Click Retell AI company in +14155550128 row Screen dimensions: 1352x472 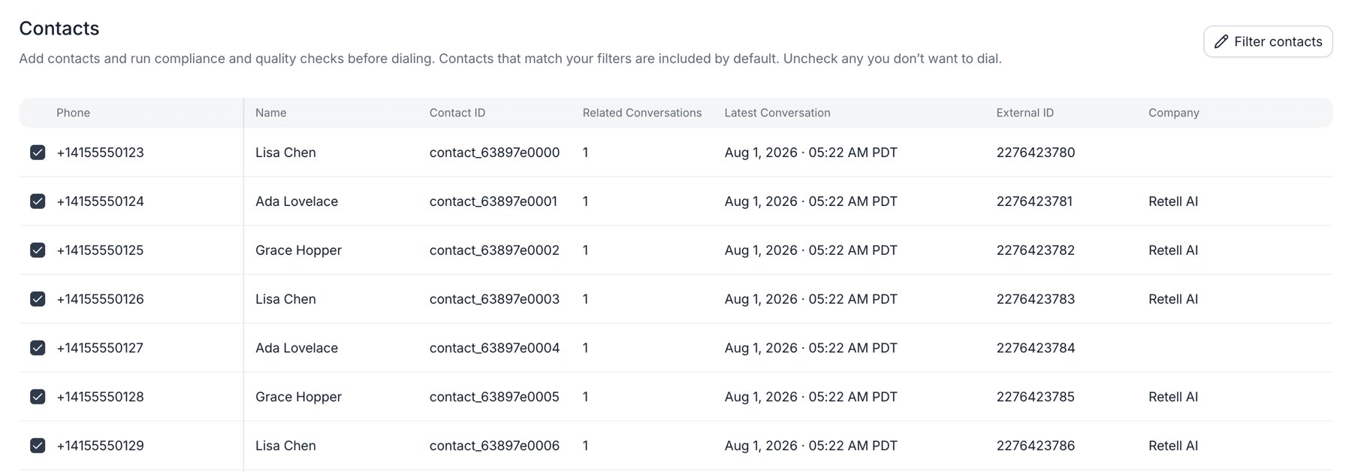(x=1173, y=397)
